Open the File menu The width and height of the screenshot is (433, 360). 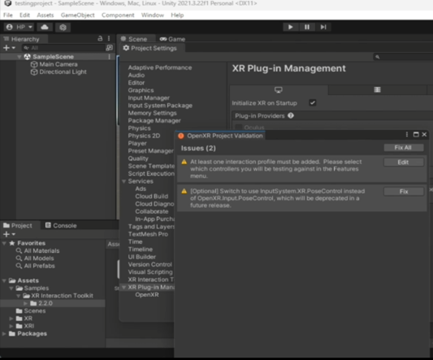click(8, 15)
